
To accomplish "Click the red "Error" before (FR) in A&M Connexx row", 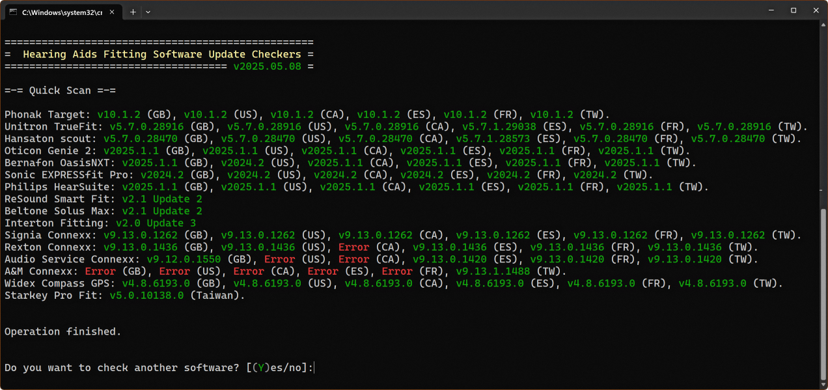I will 397,271.
